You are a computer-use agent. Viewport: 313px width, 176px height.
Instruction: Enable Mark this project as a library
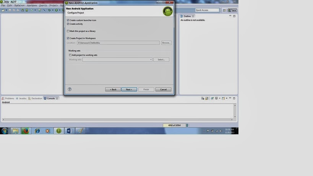[x=68, y=31]
